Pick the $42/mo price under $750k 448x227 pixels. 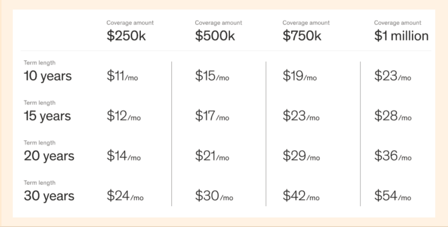point(301,196)
